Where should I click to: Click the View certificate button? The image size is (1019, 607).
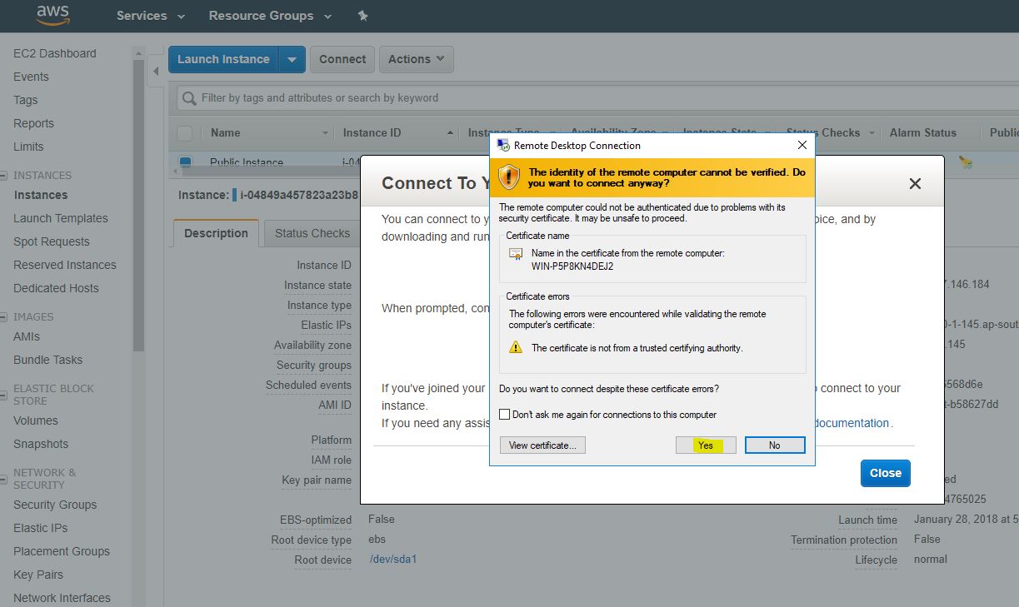(542, 445)
